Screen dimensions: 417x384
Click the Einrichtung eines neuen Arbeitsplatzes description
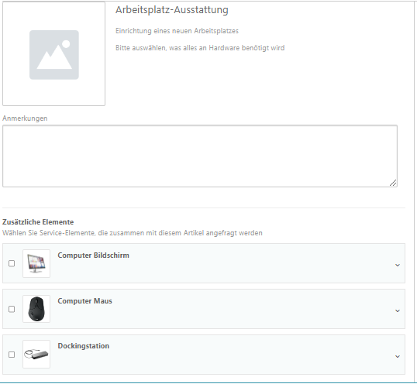tap(177, 31)
